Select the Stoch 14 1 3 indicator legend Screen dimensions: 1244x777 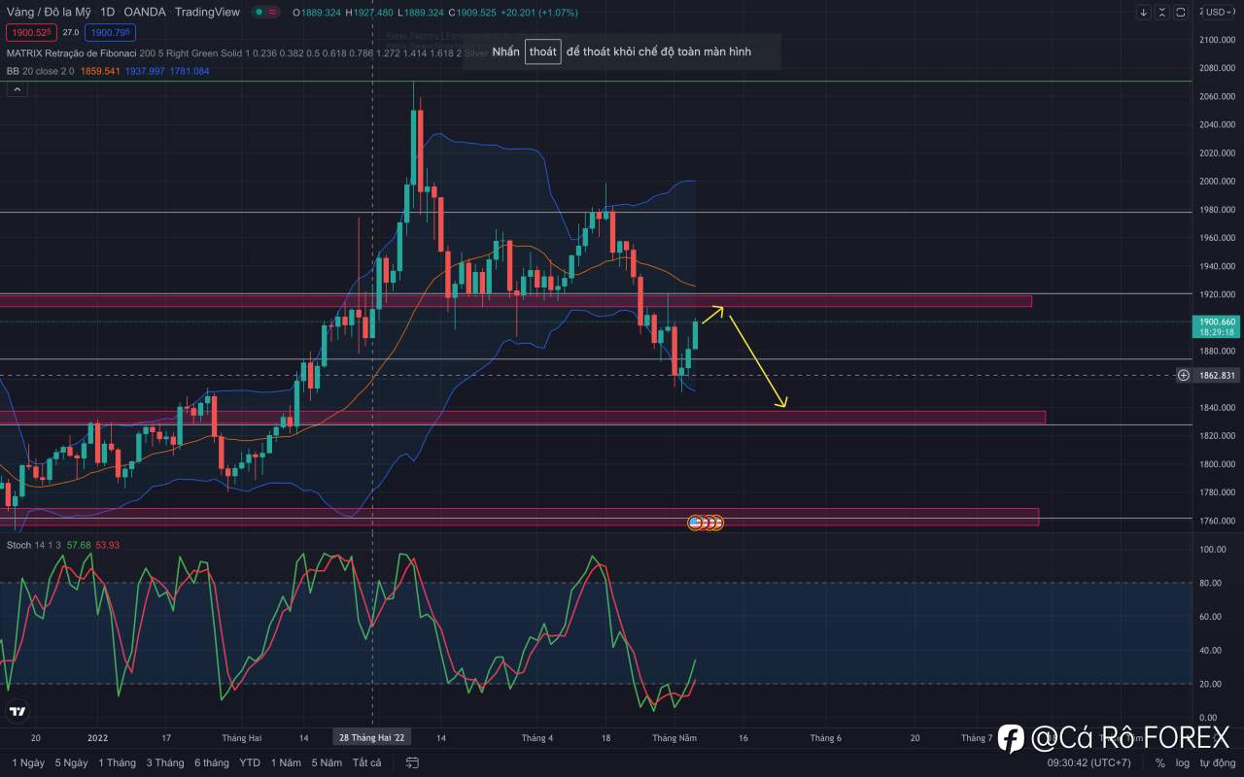[34, 545]
